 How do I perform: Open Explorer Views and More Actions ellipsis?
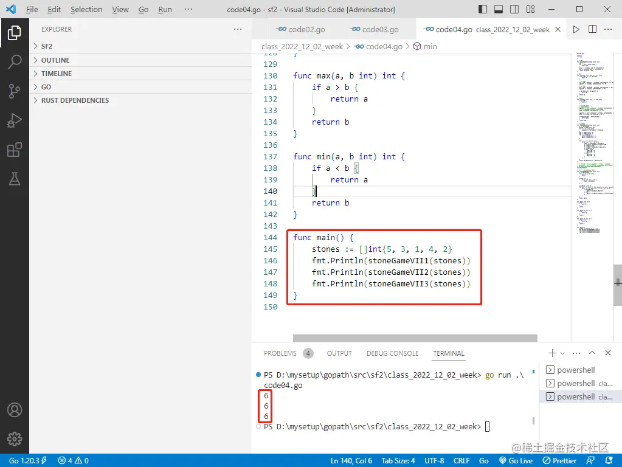(x=238, y=29)
